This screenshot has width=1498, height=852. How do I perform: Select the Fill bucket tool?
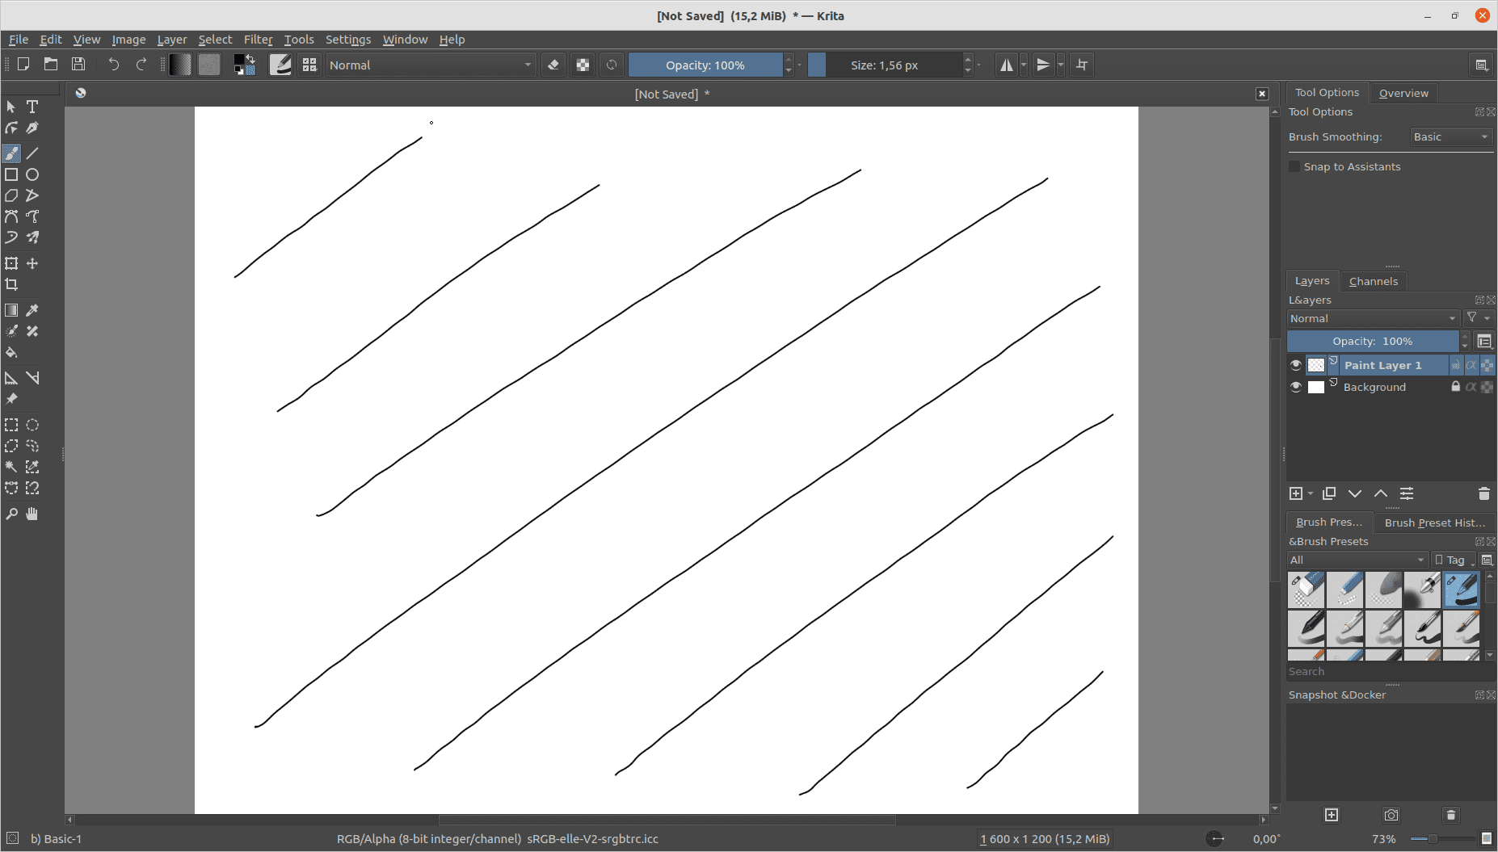click(11, 352)
